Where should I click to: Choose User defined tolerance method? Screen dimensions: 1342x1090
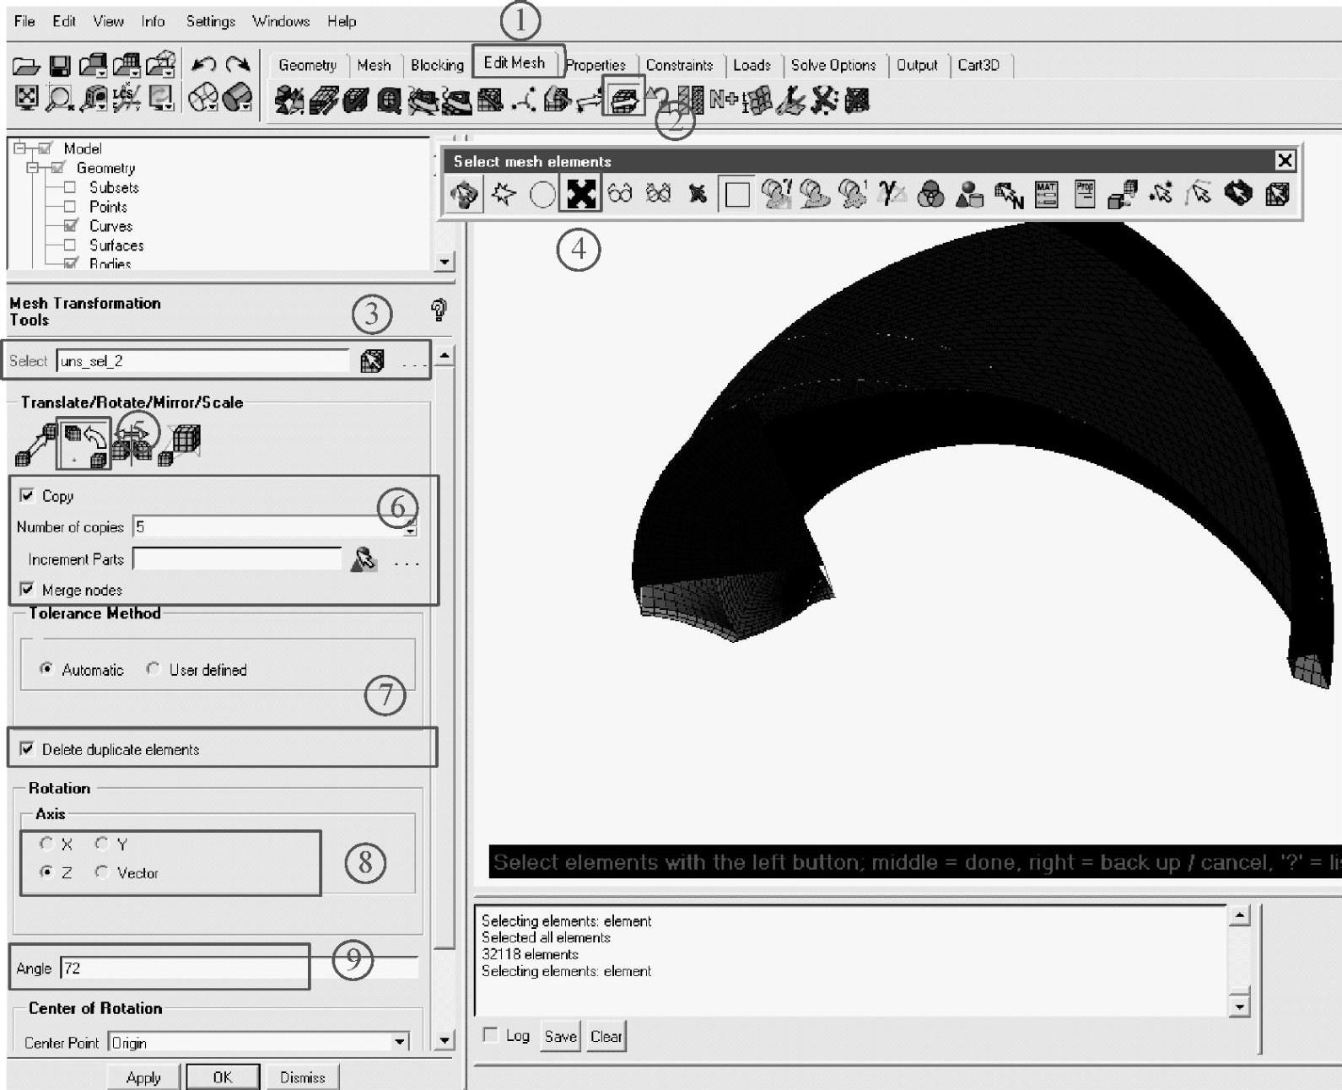[x=153, y=669]
